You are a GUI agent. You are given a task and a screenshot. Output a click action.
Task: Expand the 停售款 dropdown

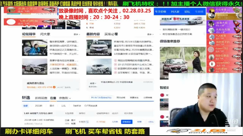(65, 98)
